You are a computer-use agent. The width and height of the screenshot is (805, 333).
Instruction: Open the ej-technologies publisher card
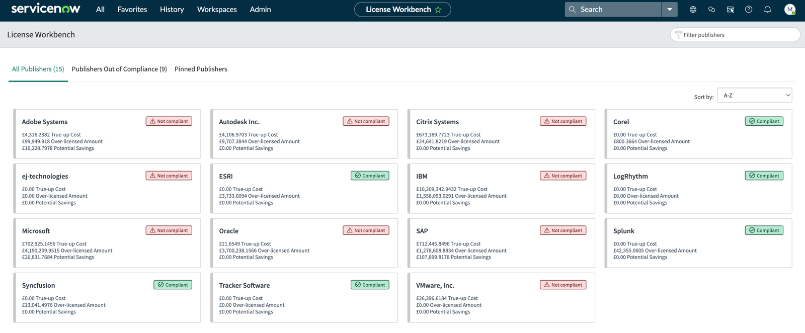[x=107, y=189]
